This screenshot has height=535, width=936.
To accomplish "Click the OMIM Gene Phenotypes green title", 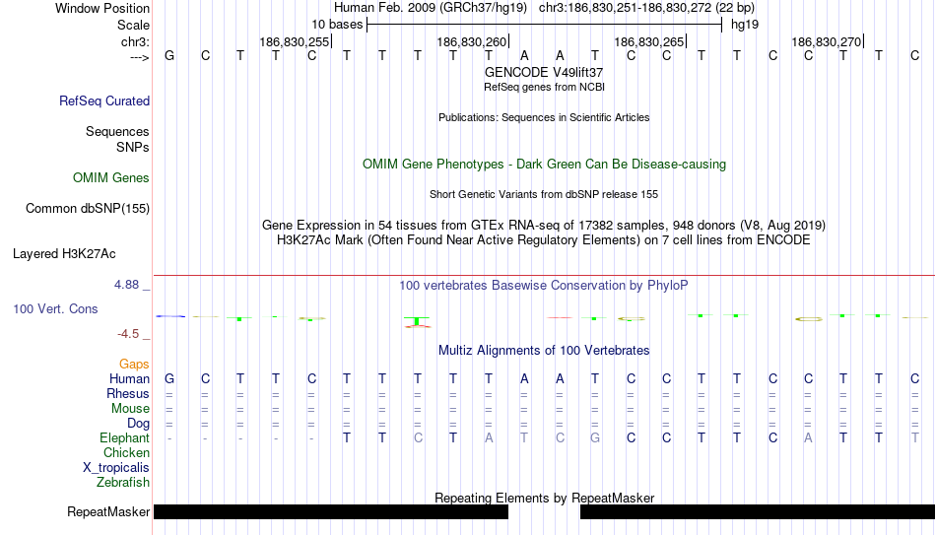I will pos(544,165).
